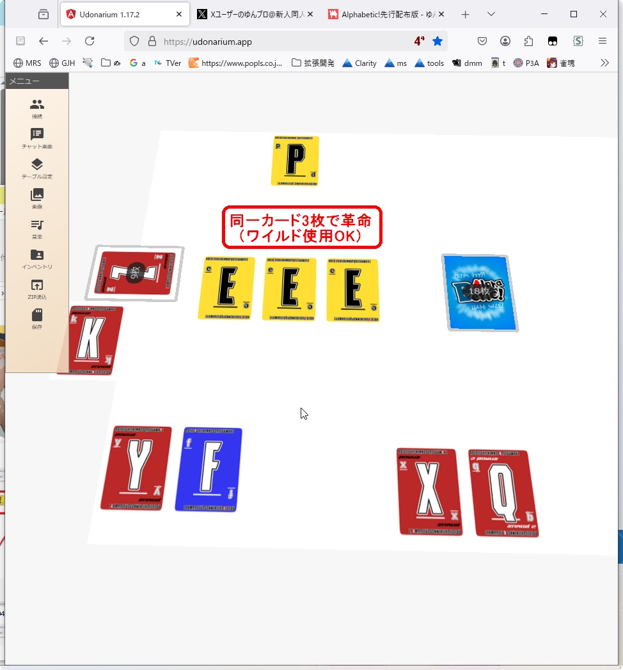623x670 pixels.
Task: Select the blue F card
Action: pyautogui.click(x=209, y=469)
